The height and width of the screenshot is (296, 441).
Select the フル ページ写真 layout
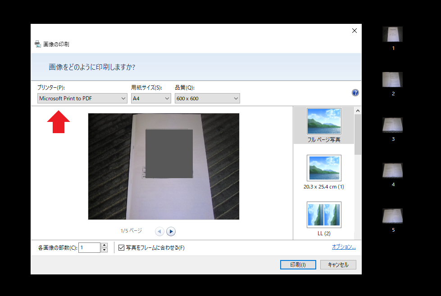pos(324,126)
